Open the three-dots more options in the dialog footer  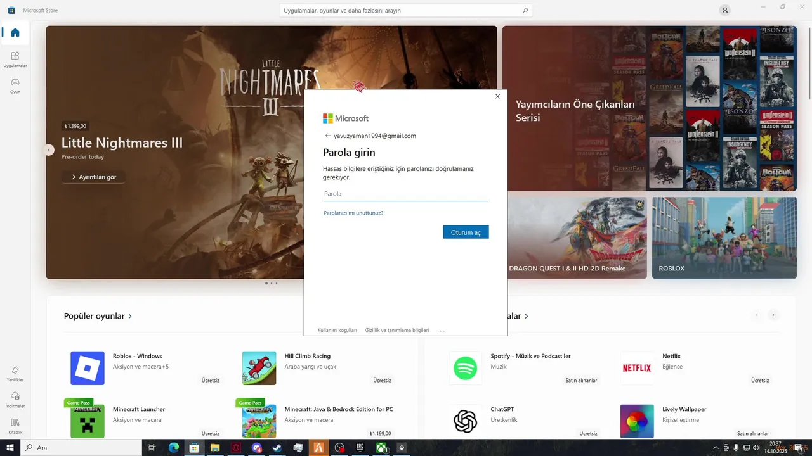(x=441, y=331)
